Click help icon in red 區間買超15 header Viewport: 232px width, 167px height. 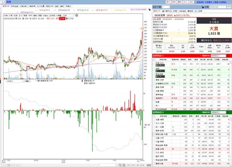click(x=201, y=56)
